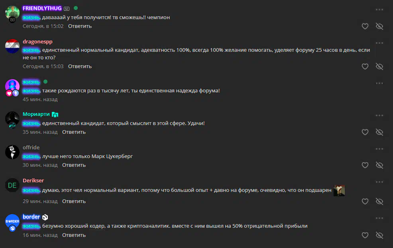Open three-dots menu on FRIENDLYTHUG's comment
Viewport: 393px width, 248px height.
coord(379,10)
